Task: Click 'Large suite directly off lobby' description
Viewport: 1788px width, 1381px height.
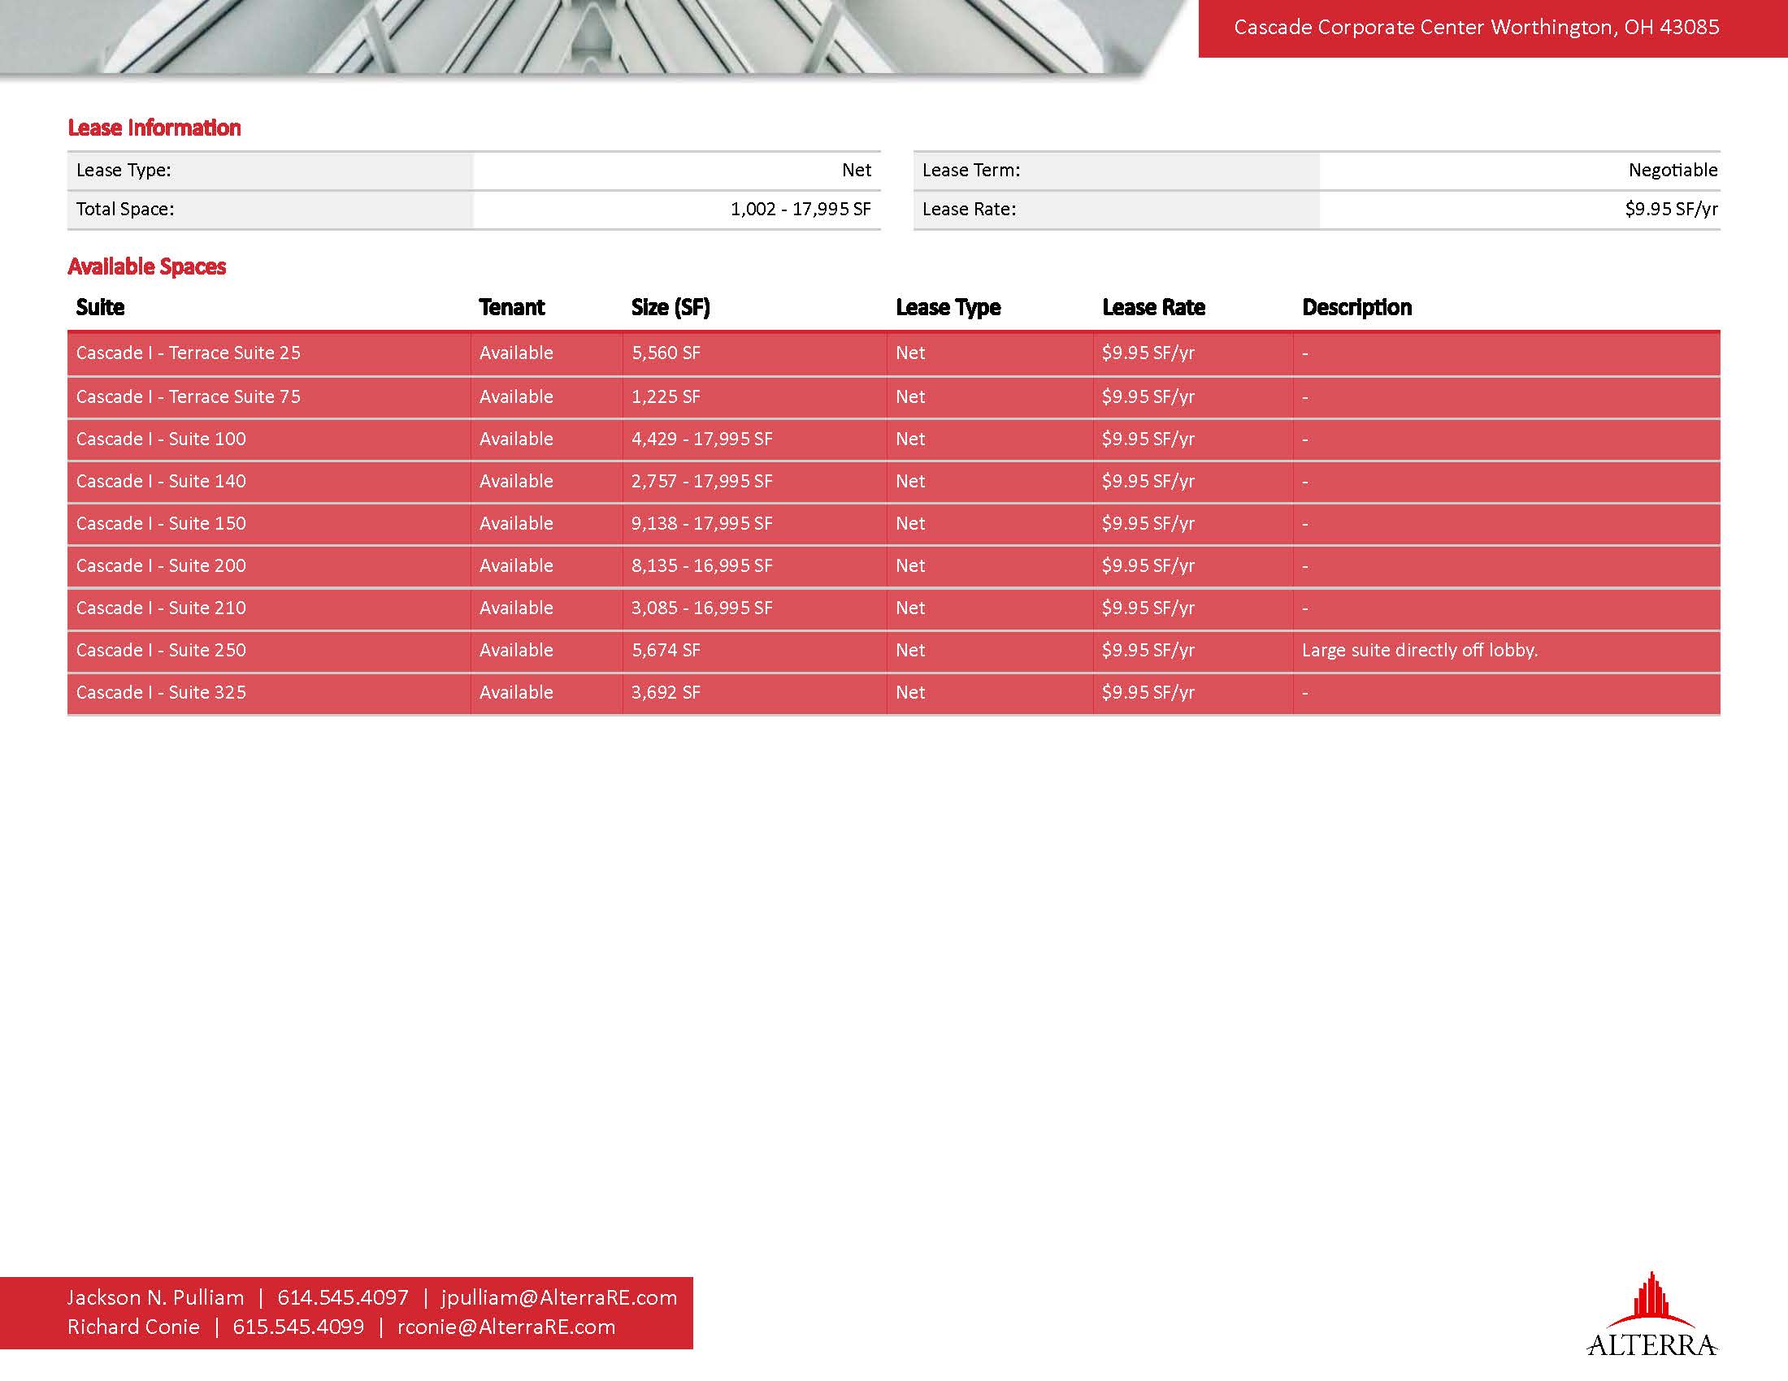Action: click(1420, 651)
